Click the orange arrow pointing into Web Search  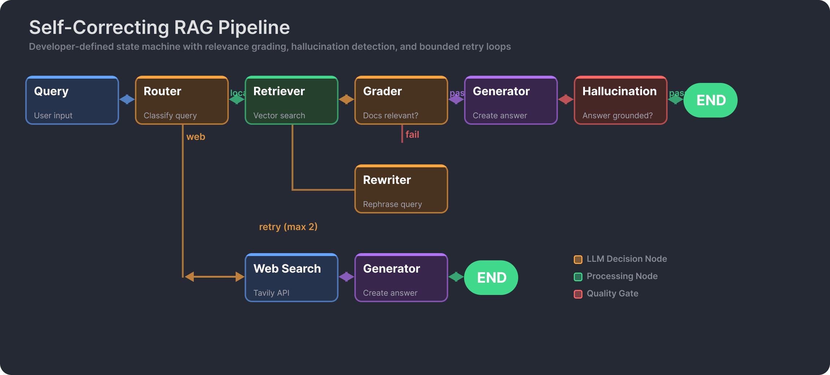click(215, 277)
